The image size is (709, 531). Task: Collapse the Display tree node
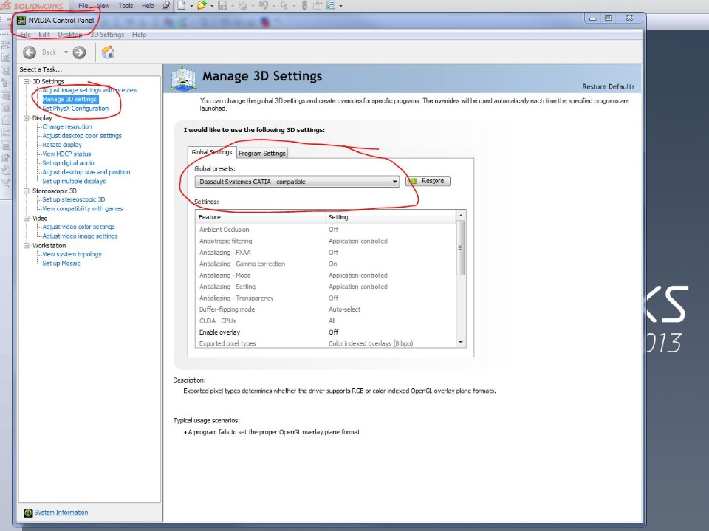[27, 117]
